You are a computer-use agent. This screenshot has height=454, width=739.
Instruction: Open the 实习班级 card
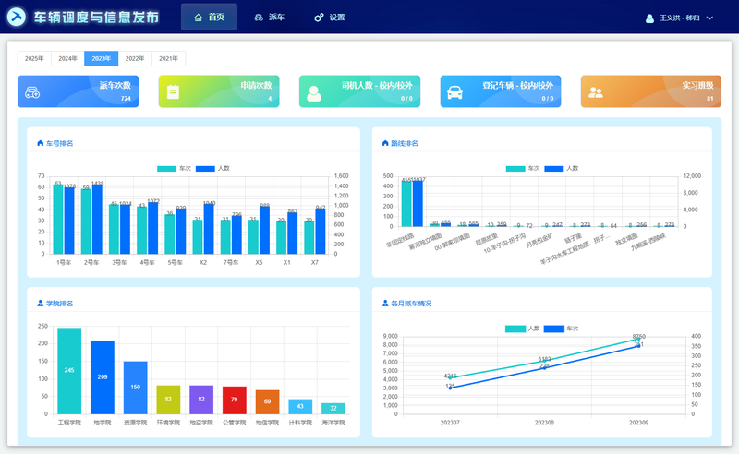pos(651,91)
